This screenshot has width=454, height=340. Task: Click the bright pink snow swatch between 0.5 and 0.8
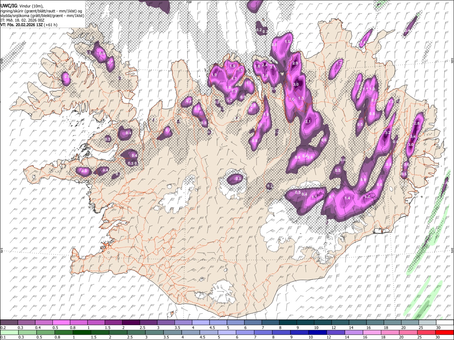tap(61, 323)
